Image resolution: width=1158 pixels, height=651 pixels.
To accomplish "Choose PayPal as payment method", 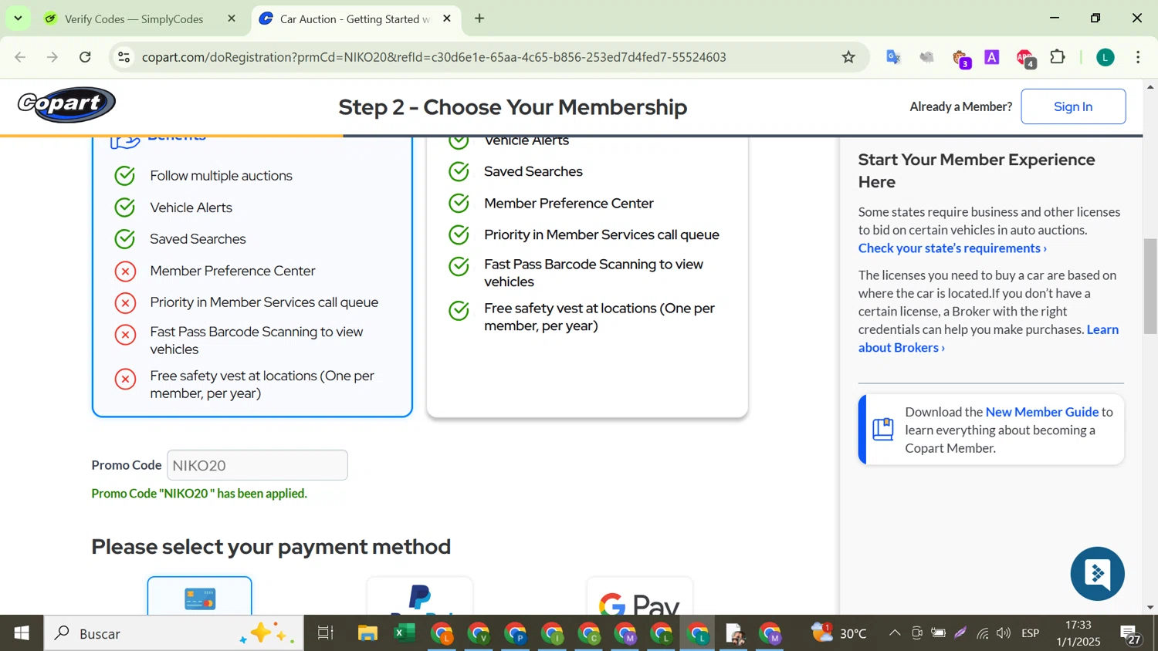I will [x=420, y=596].
